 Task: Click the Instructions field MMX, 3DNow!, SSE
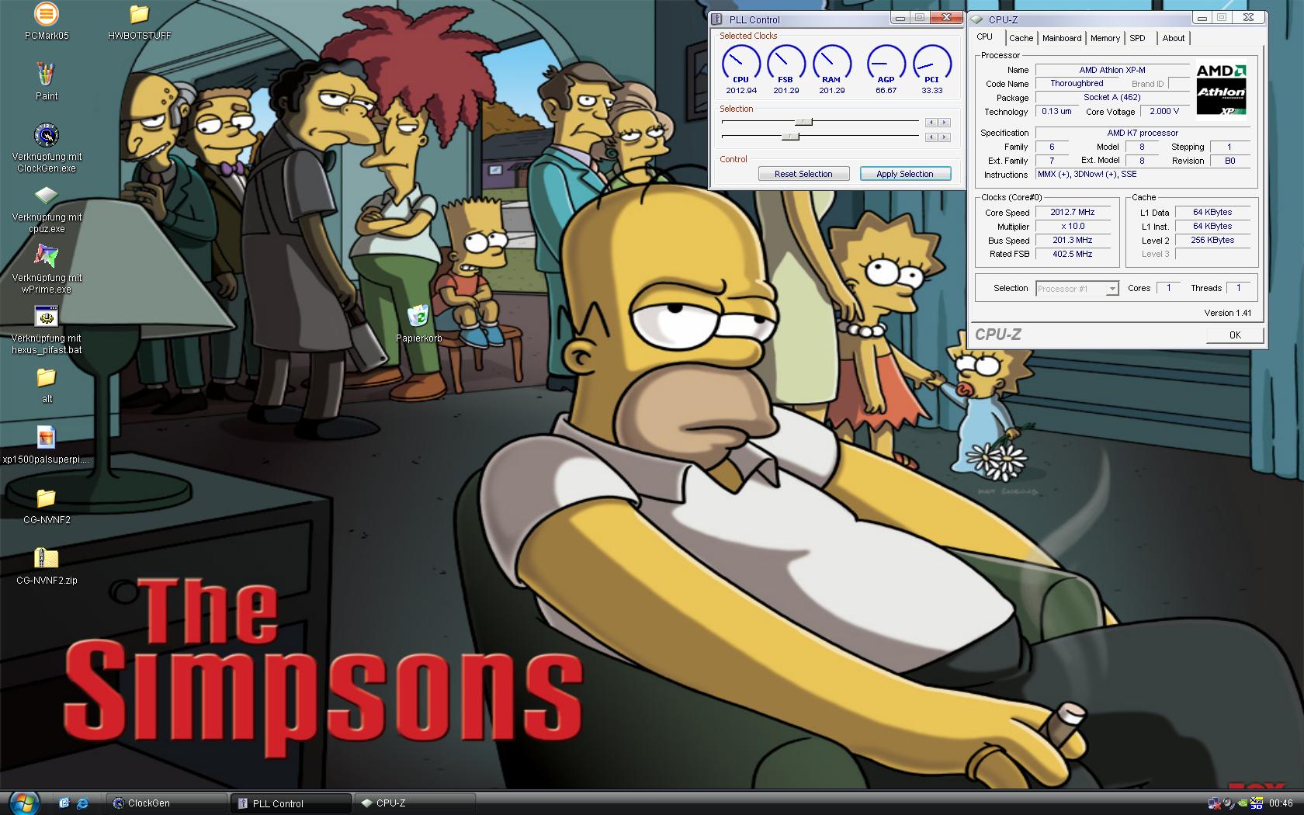(1143, 175)
